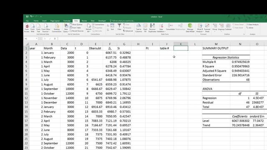Click the ANOVA label cell
The image size is (267, 150).
[x=216, y=89]
